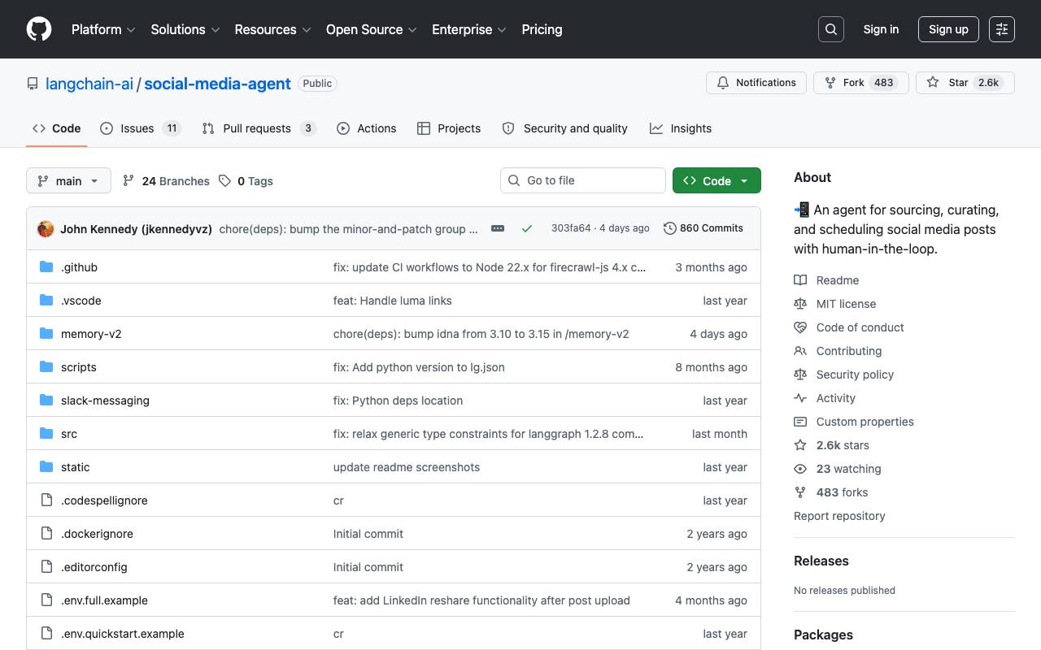Viewport: 1041px width, 650px height.
Task: Open the main branch selector dropdown
Action: [x=68, y=180]
